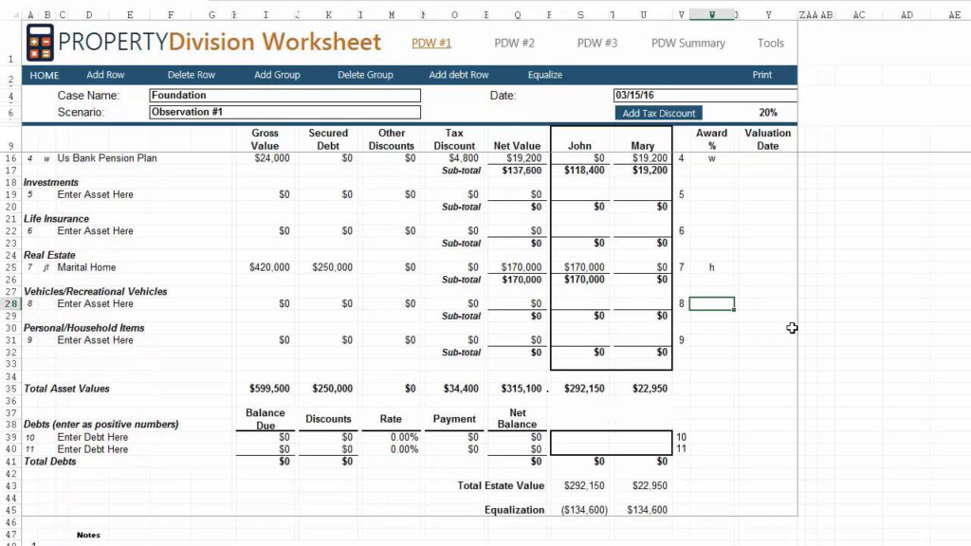The height and width of the screenshot is (546, 971).
Task: Select John's equalization ($134,600) cell
Action: [584, 510]
